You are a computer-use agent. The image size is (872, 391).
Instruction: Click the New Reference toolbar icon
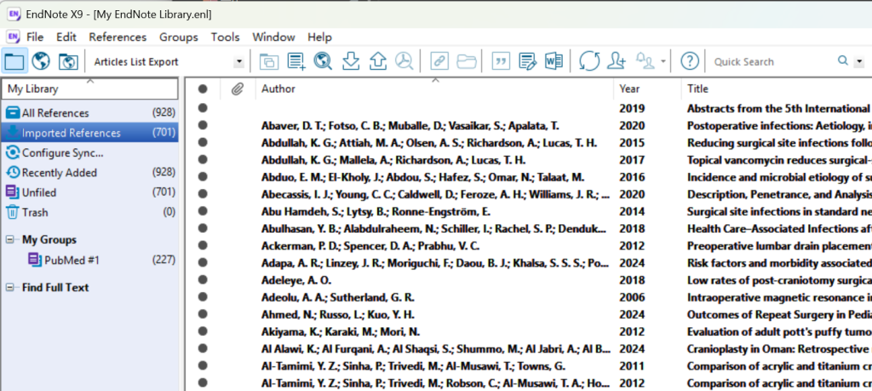295,61
